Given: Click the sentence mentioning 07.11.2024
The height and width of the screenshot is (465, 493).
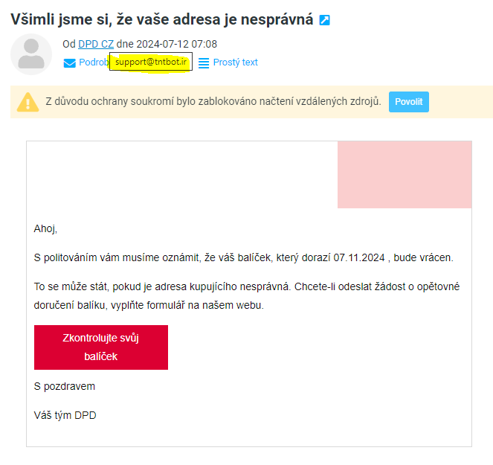Looking at the screenshot, I should coord(243,257).
